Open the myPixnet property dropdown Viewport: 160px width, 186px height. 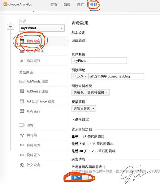pos(42,28)
